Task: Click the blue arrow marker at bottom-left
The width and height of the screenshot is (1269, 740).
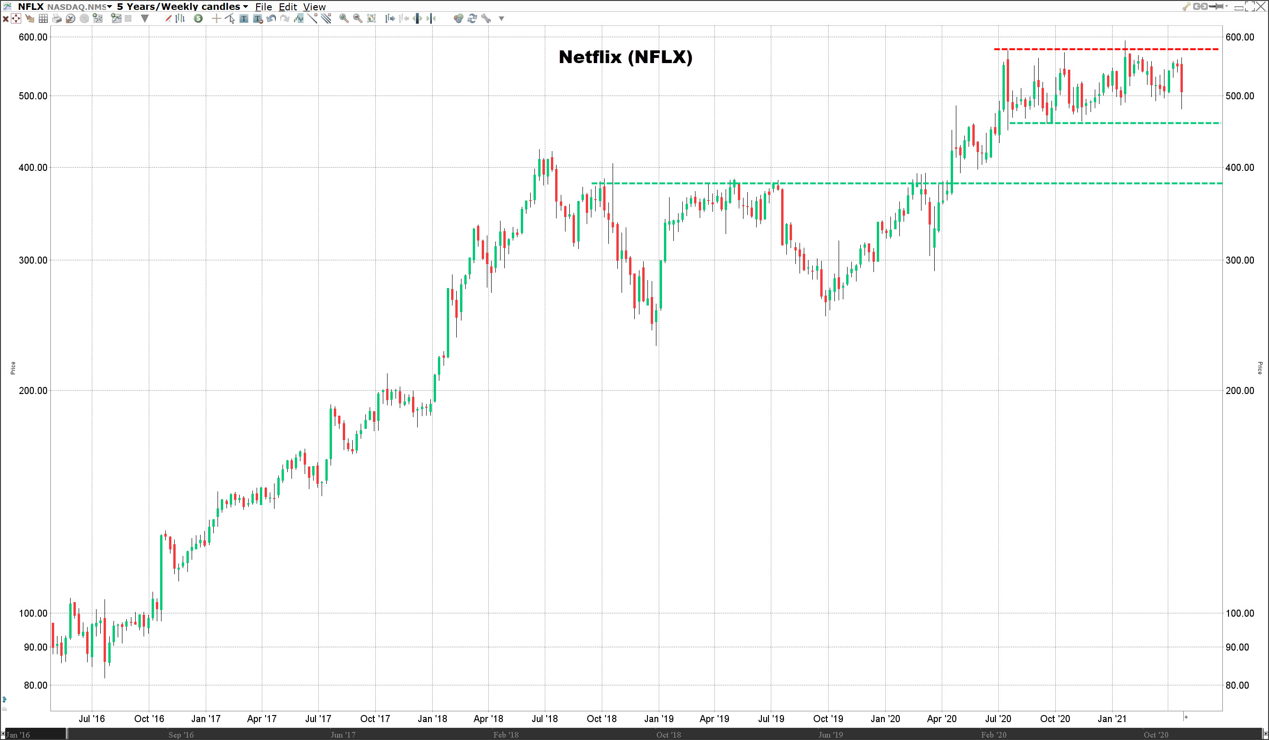Action: point(4,699)
